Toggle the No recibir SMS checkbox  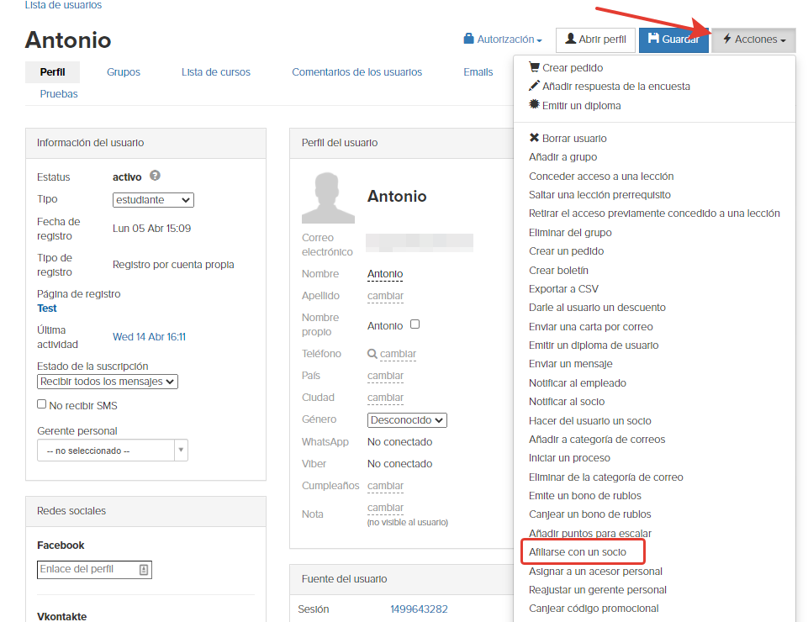click(x=42, y=404)
